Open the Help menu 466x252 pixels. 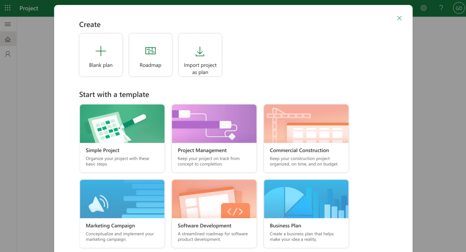(441, 7)
